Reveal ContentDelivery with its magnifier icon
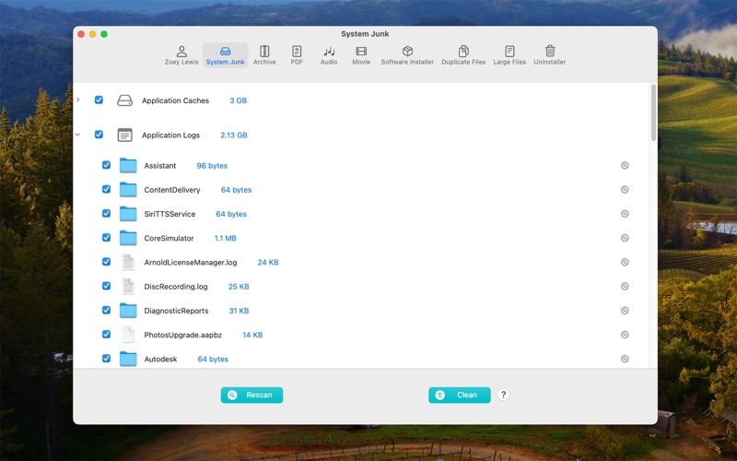 625,190
